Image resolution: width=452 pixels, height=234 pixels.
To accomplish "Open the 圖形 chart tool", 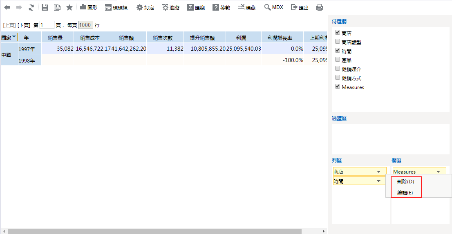I will click(x=89, y=7).
